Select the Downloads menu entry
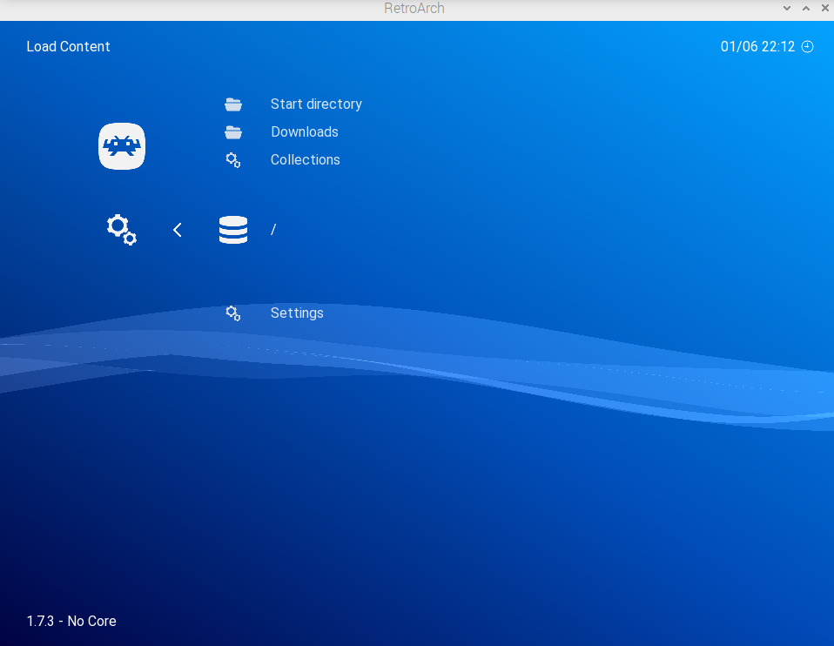This screenshot has height=646, width=834. pos(304,132)
